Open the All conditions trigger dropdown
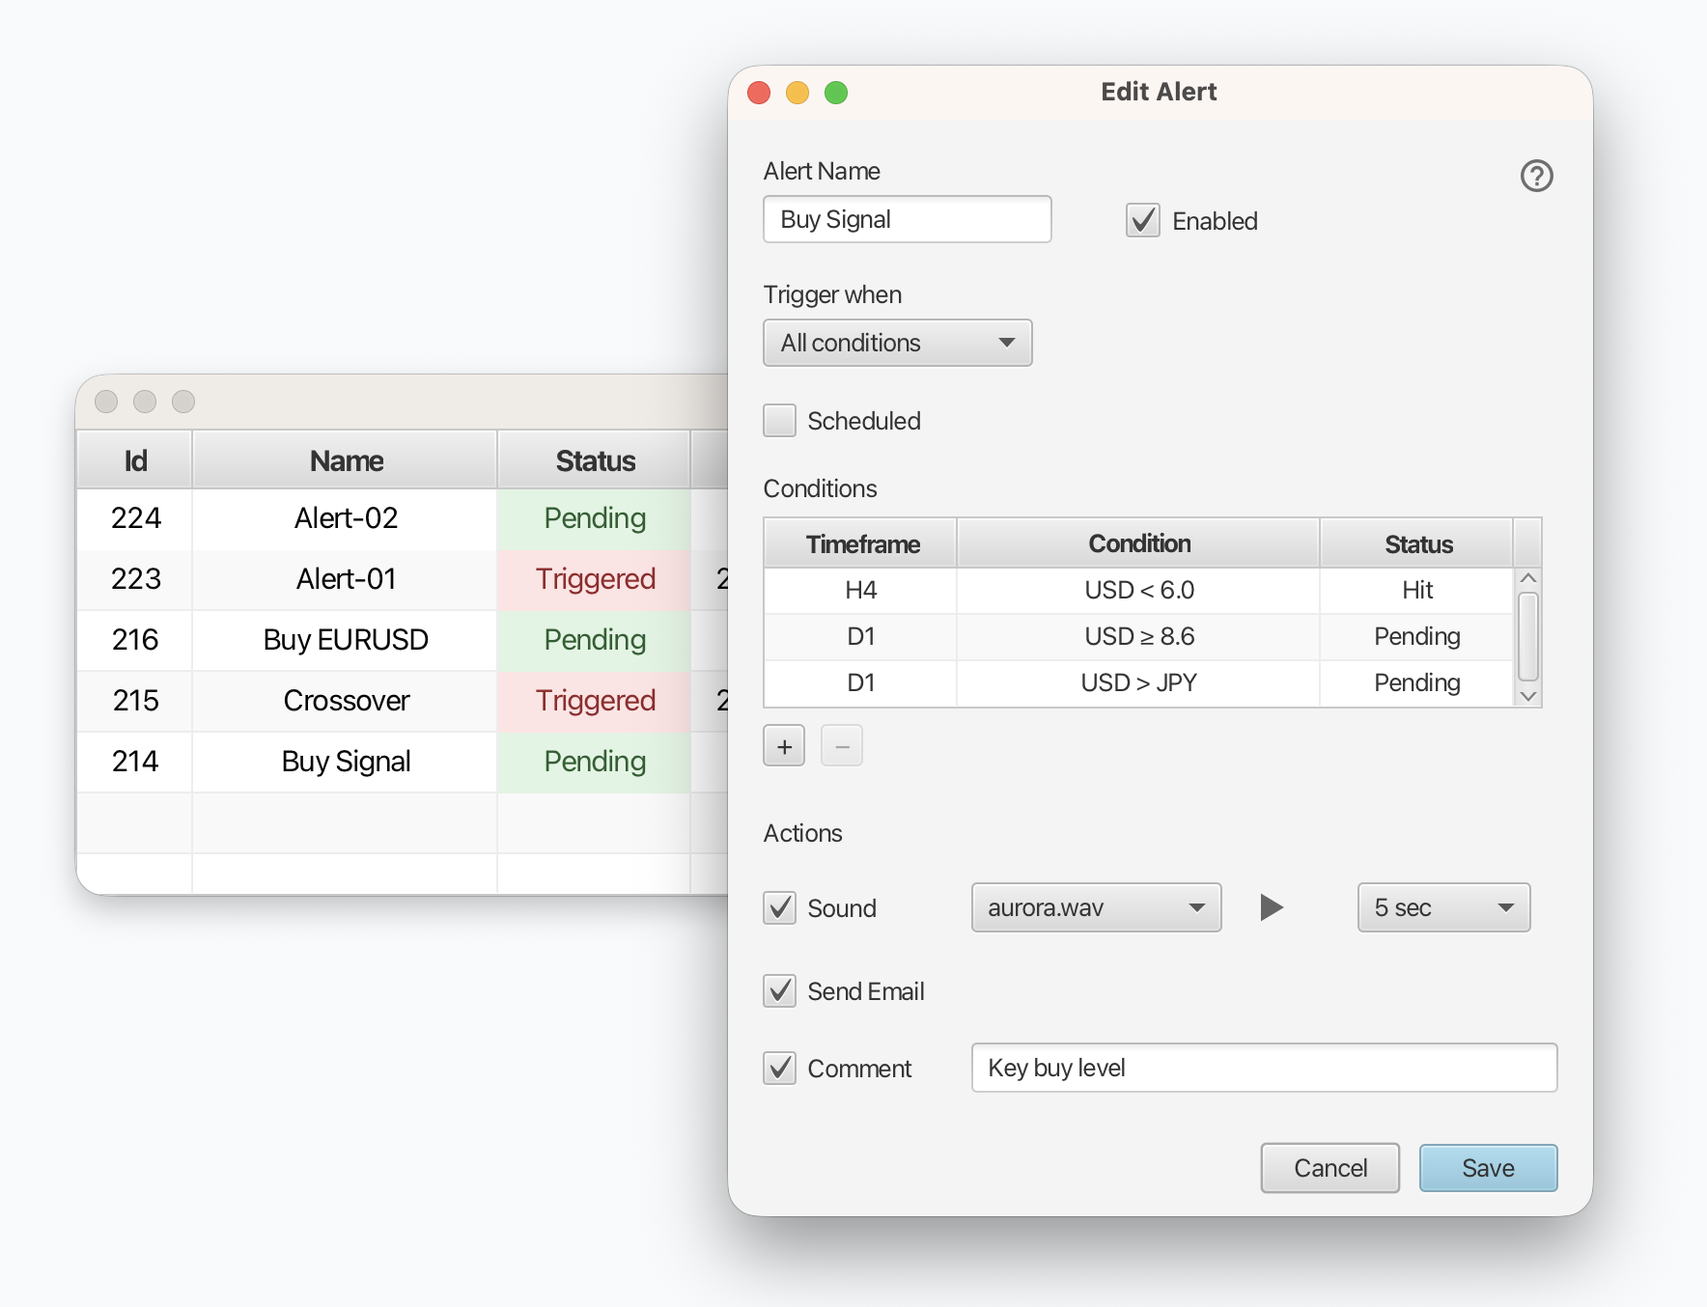Image resolution: width=1707 pixels, height=1307 pixels. point(898,343)
